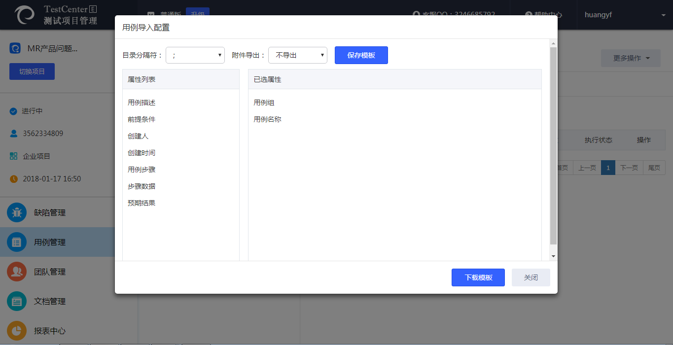Close the dialog with 关闭 button
Screen dimensions: 673x345
(x=531, y=277)
